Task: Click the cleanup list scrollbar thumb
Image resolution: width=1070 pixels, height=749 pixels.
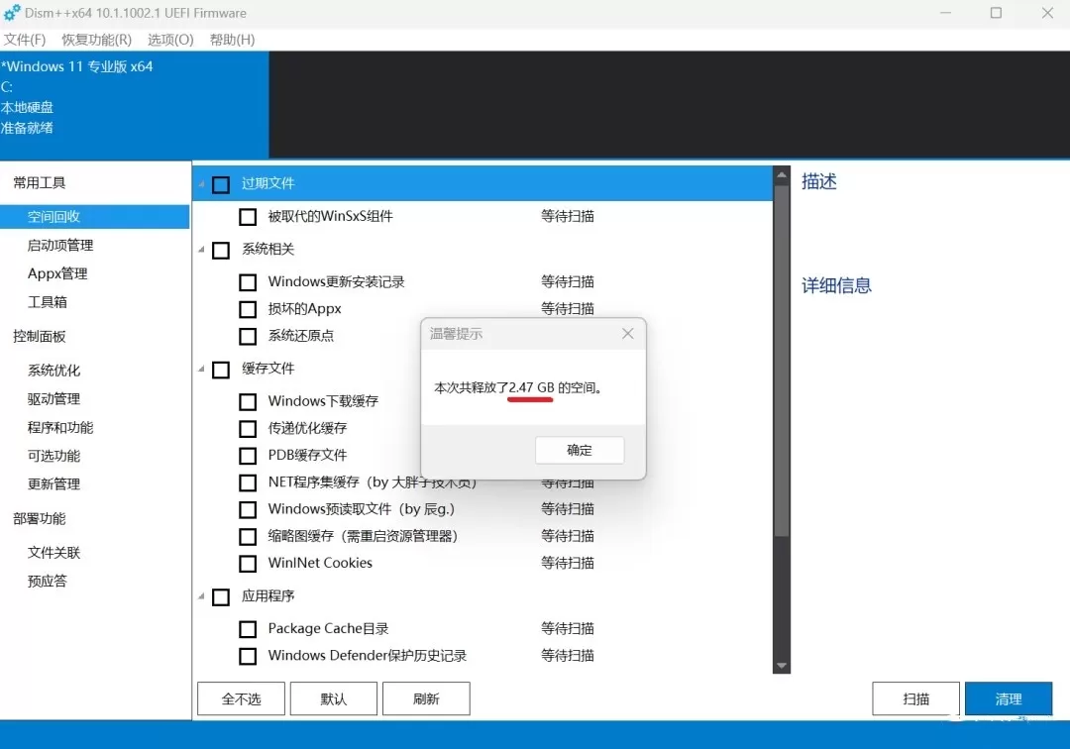Action: [x=782, y=361]
